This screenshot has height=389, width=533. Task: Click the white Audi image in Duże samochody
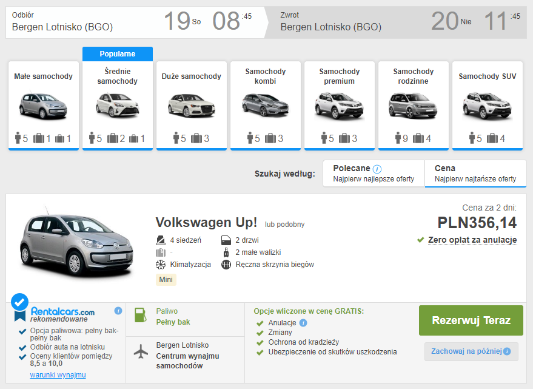coord(192,106)
